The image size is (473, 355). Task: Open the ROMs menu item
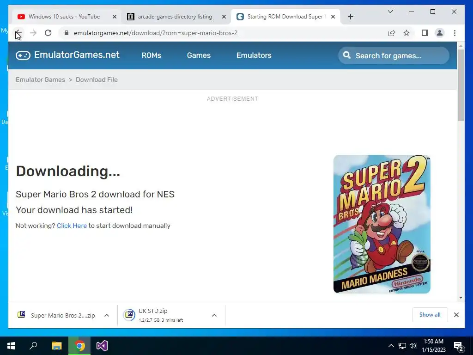(x=151, y=55)
